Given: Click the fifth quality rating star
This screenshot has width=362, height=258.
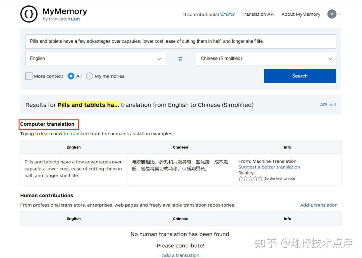Looking at the screenshot, I should (x=260, y=178).
